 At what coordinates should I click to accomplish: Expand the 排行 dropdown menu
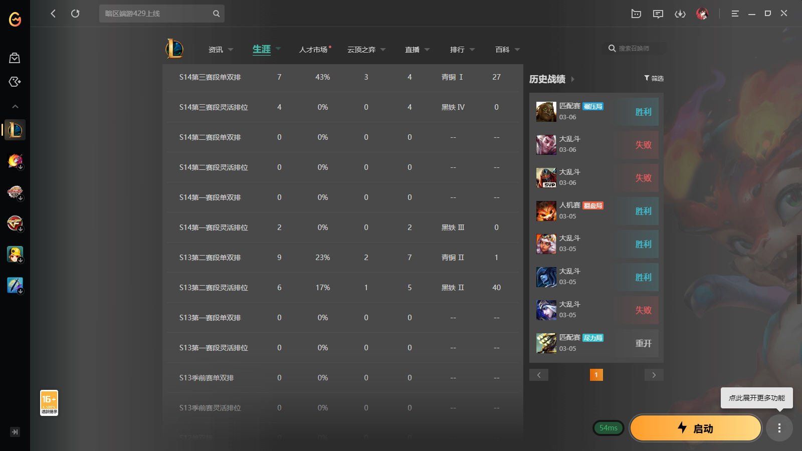pyautogui.click(x=462, y=50)
